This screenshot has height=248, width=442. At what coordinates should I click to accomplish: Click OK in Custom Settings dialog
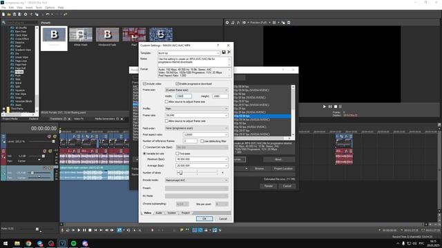click(204, 219)
